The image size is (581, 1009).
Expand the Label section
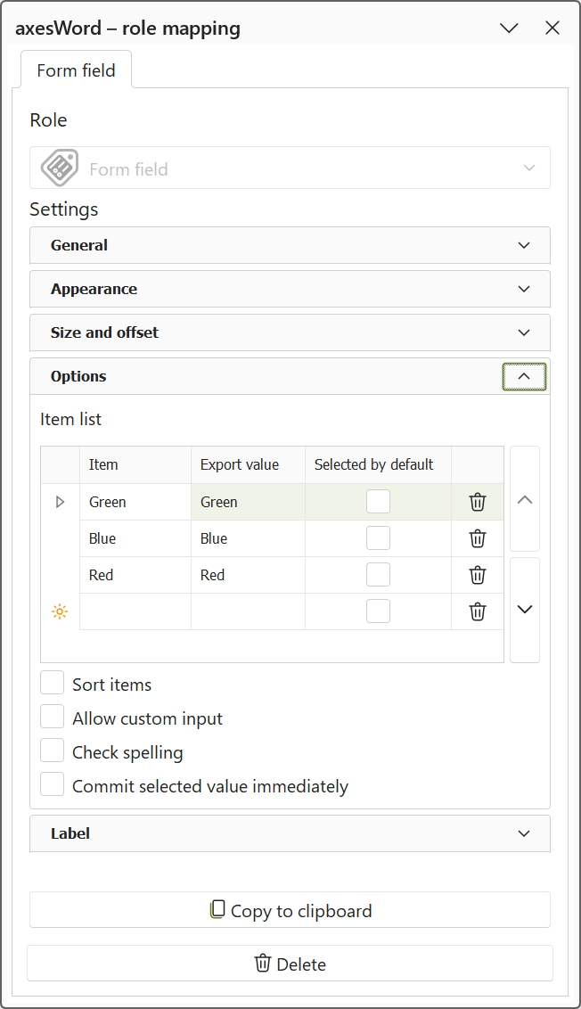point(290,833)
